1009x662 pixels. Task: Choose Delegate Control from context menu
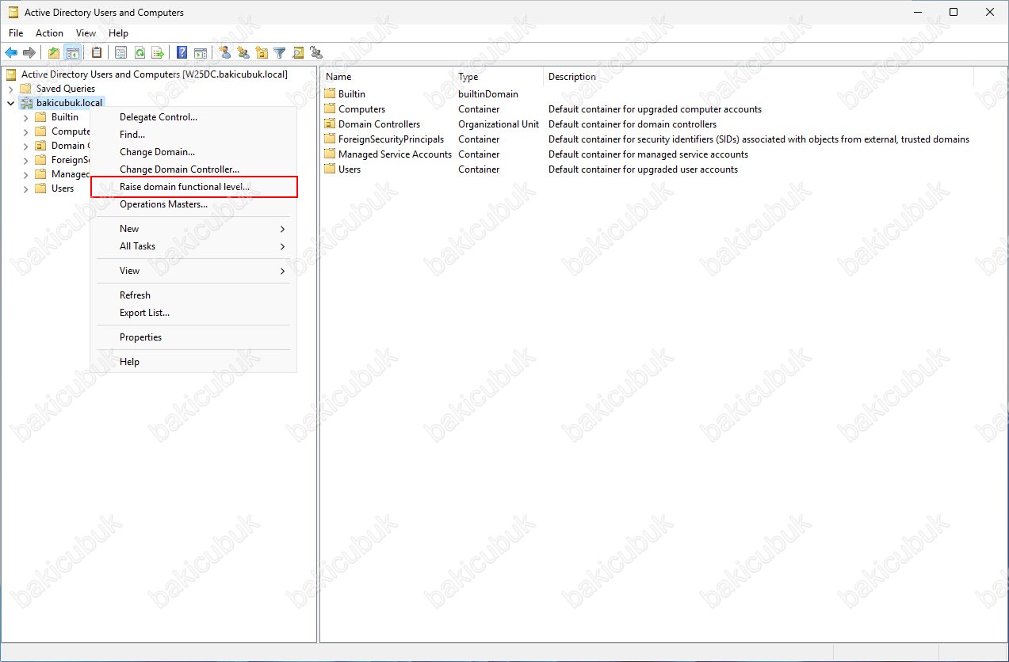coord(193,117)
